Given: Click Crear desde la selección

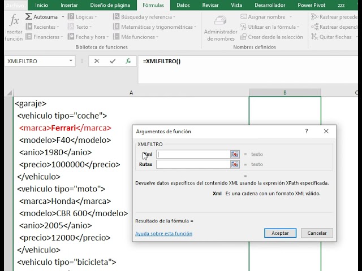Looking at the screenshot, I should (x=271, y=37).
